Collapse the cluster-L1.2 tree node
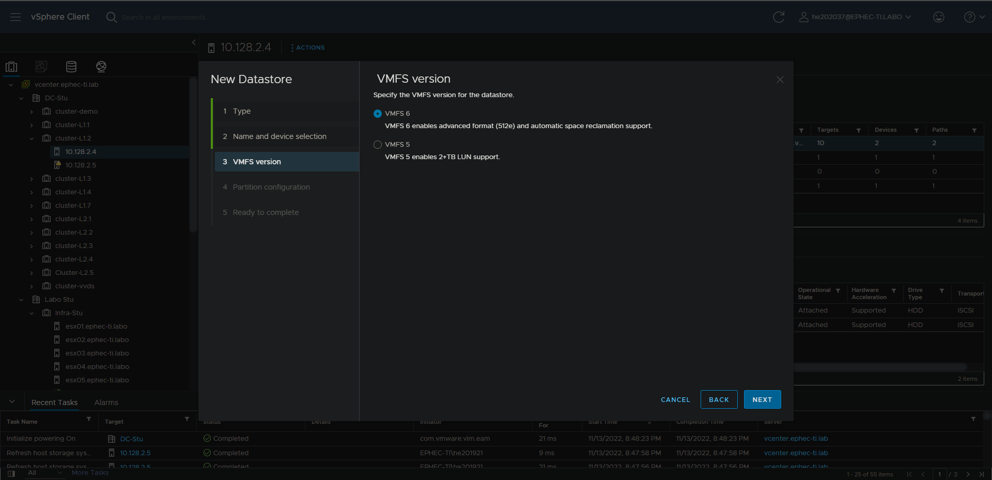 tap(32, 138)
